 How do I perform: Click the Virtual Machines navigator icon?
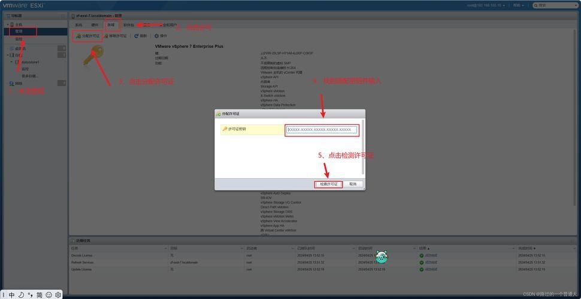click(x=11, y=48)
